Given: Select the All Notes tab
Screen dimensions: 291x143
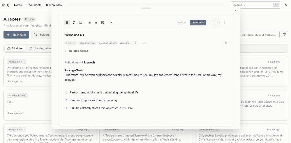Looking at the screenshot, I should coord(15,48).
